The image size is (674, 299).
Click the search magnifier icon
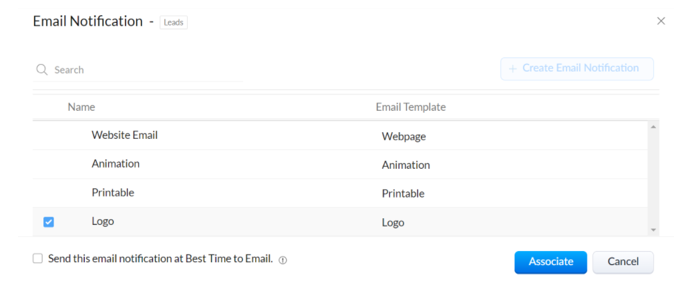41,69
